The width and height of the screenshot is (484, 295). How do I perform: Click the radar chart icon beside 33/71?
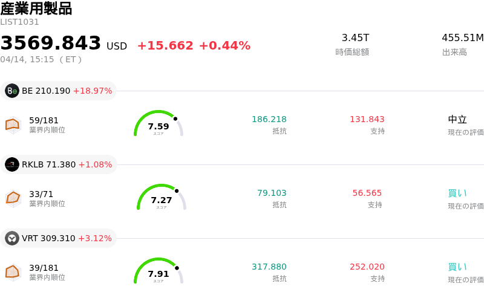(13, 198)
